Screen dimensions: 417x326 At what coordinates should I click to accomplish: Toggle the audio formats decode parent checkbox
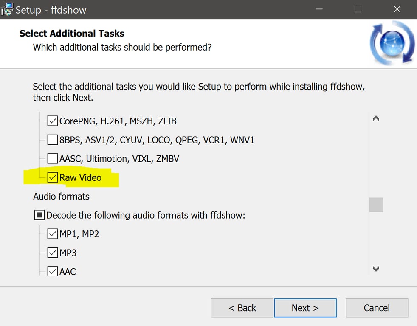[x=39, y=215]
